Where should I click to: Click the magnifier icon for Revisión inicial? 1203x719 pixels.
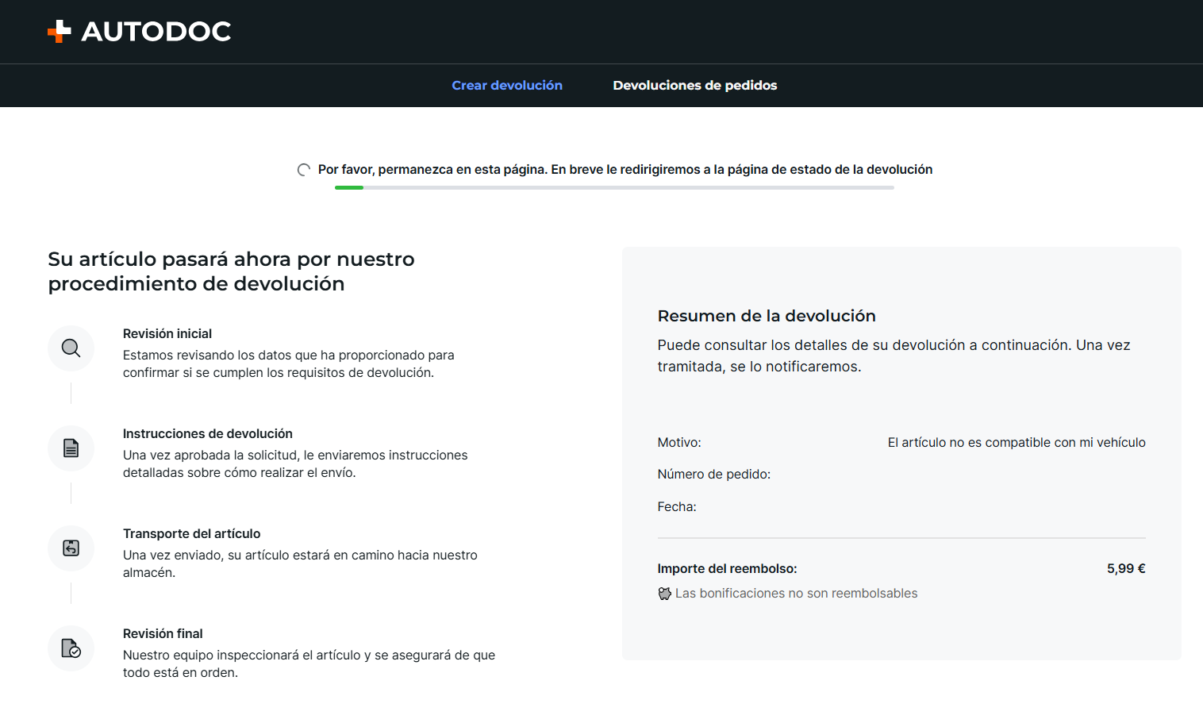coord(71,348)
